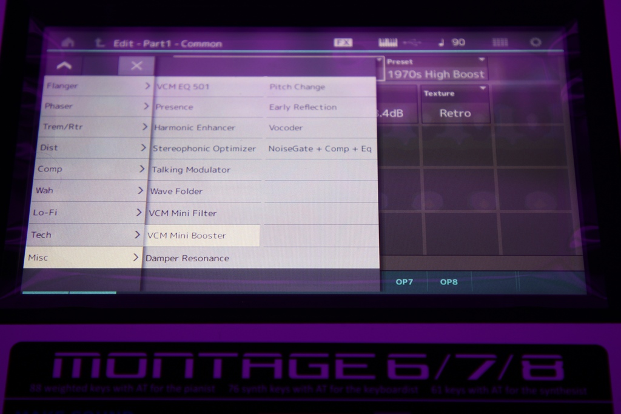Expand the Tech effect category

click(x=85, y=235)
